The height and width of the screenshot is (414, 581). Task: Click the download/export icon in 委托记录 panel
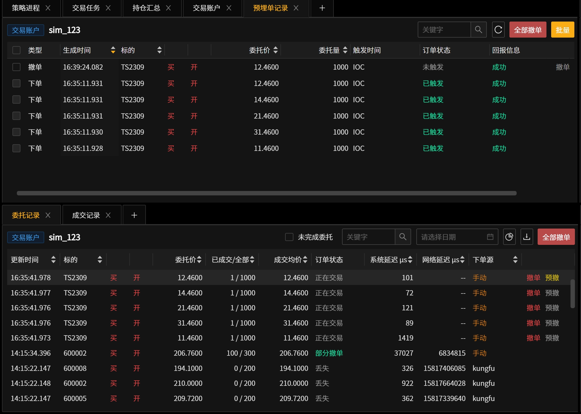(x=527, y=237)
